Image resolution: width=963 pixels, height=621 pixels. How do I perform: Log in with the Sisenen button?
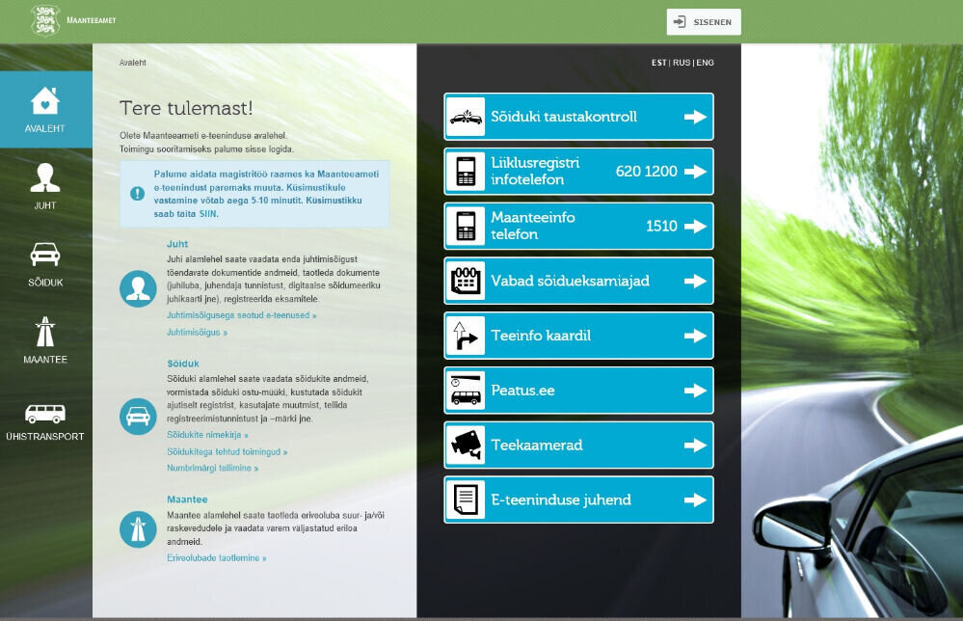point(704,22)
